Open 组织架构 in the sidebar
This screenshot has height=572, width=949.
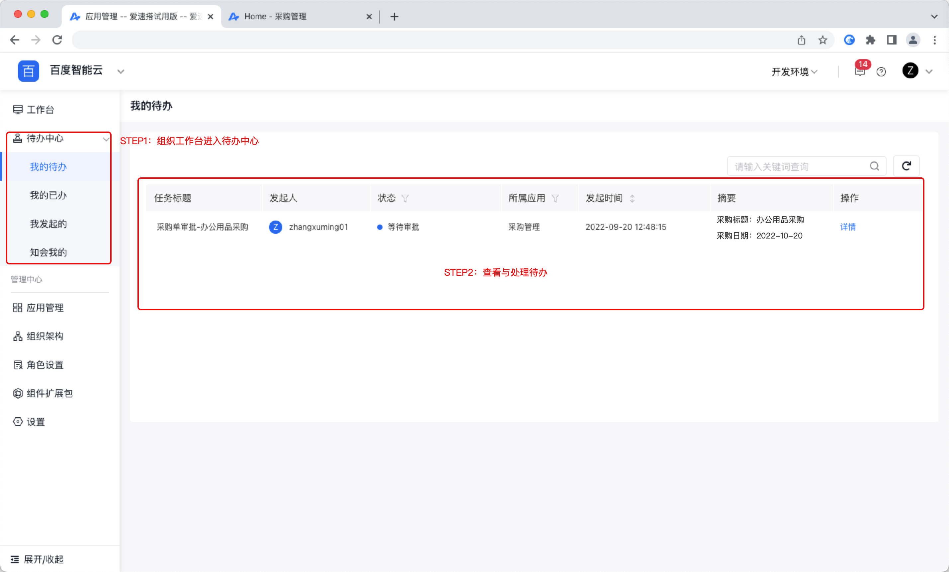pos(38,336)
